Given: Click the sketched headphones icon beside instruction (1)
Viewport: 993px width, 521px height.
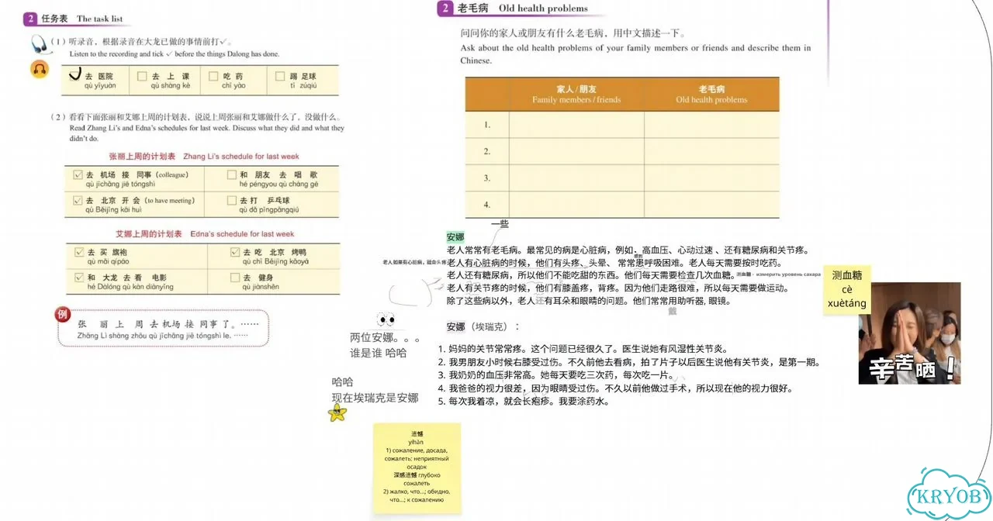Looking at the screenshot, I should click(40, 44).
